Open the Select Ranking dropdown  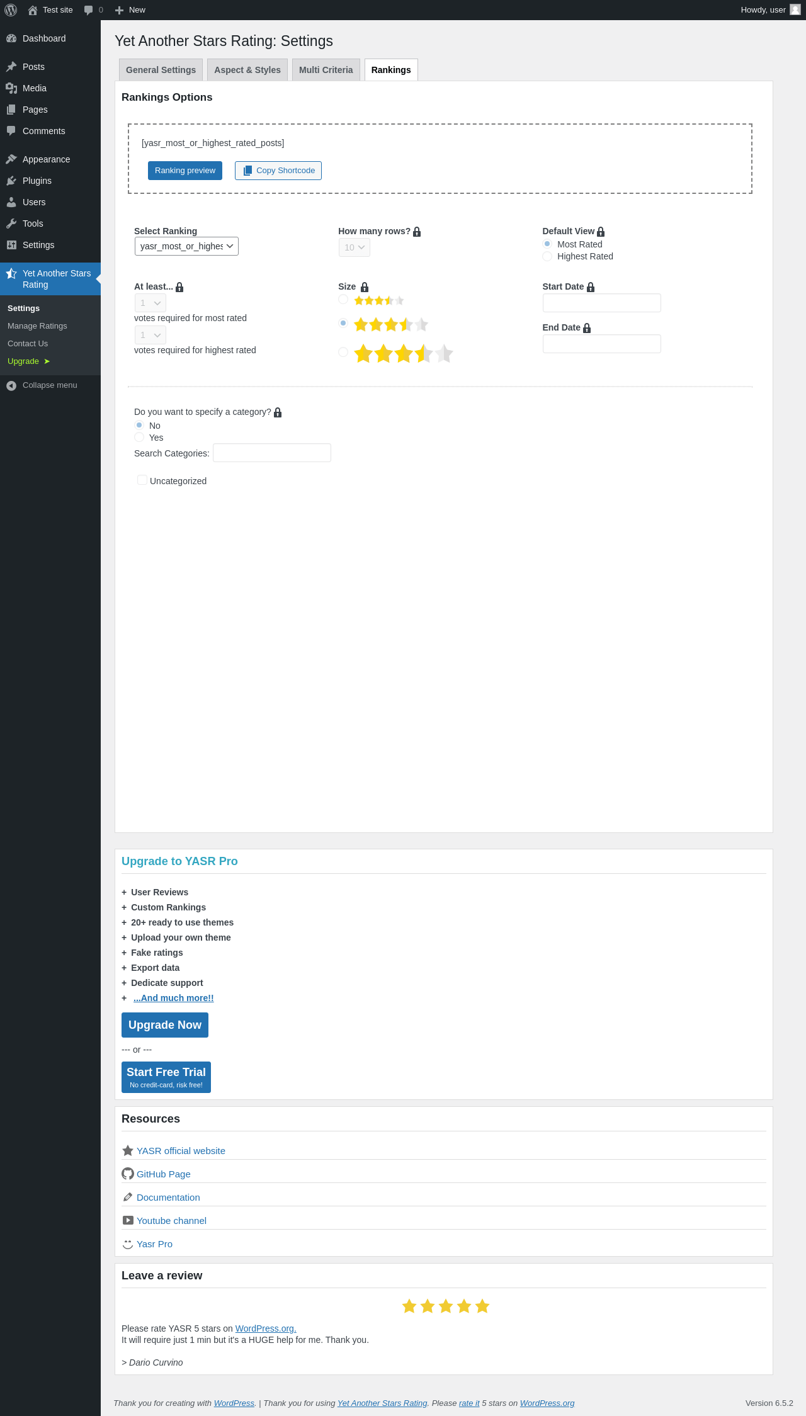pos(186,246)
